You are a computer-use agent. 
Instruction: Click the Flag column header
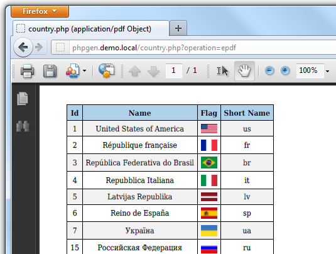pyautogui.click(x=209, y=113)
